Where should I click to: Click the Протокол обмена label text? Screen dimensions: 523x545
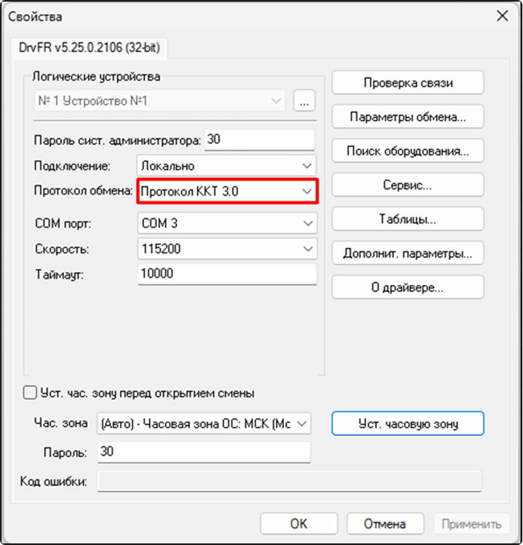pos(83,191)
